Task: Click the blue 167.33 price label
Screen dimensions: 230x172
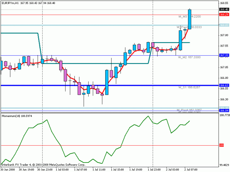Action: pyautogui.click(x=224, y=55)
